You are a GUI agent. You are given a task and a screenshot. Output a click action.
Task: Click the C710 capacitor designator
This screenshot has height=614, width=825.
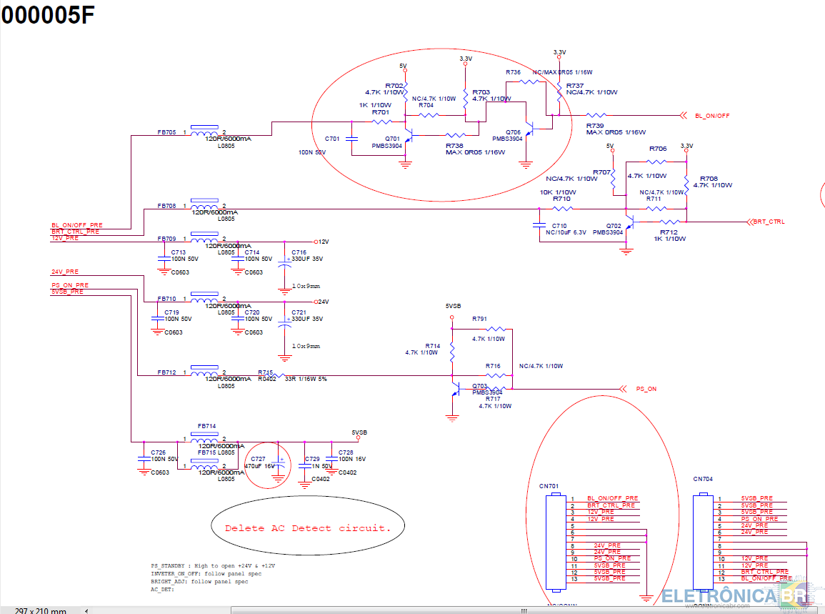click(559, 226)
